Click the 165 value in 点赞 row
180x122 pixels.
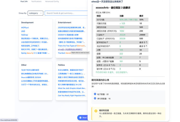121,50
